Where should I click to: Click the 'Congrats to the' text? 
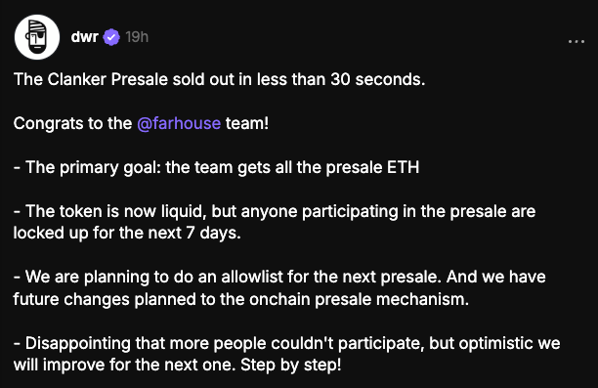[73, 123]
